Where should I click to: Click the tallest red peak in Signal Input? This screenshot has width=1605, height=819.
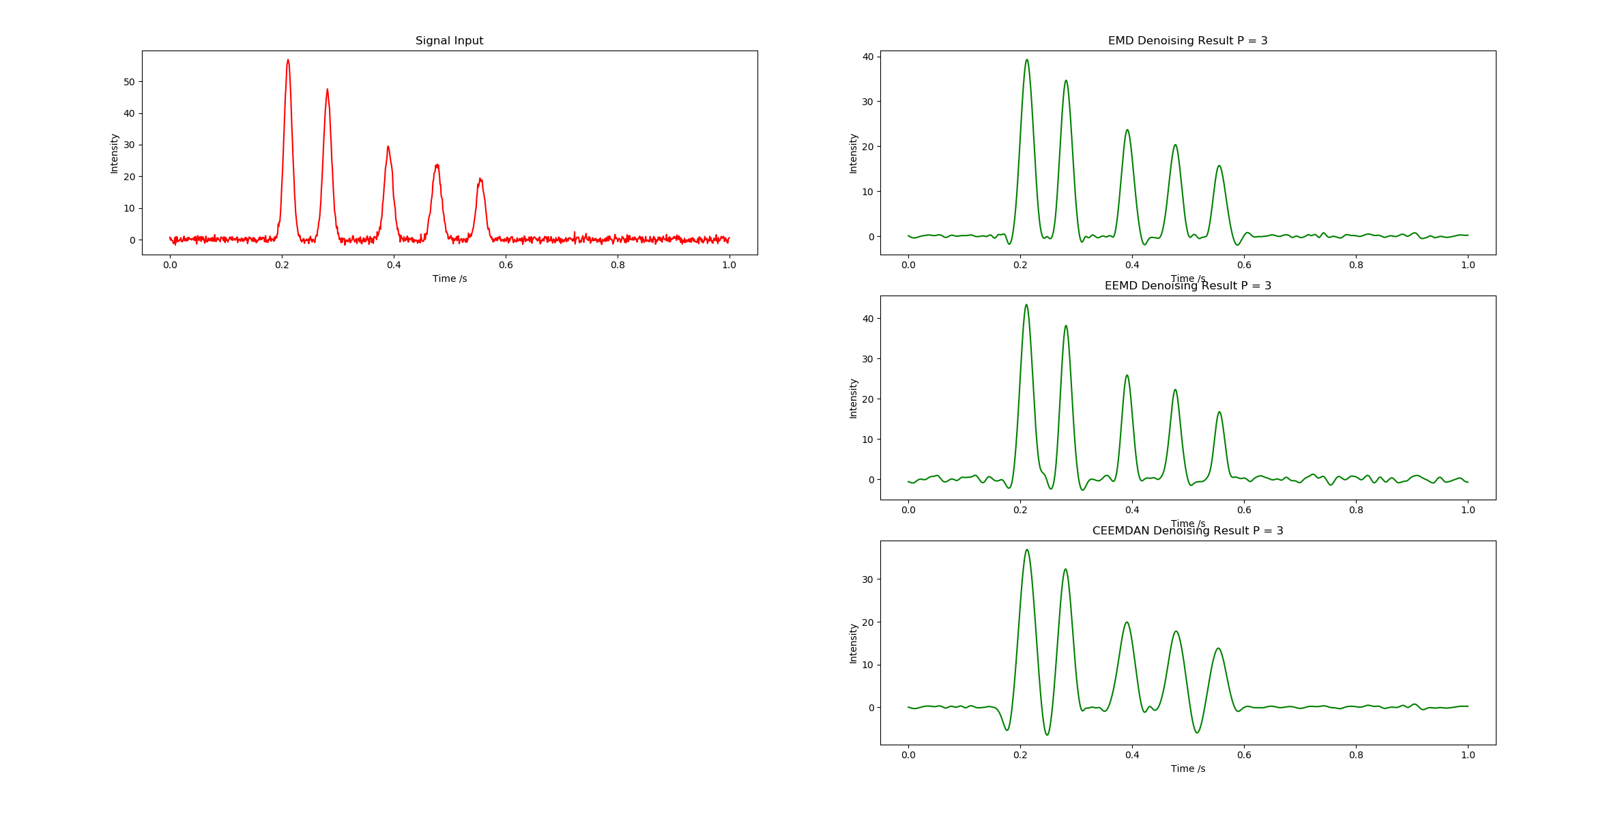click(288, 61)
